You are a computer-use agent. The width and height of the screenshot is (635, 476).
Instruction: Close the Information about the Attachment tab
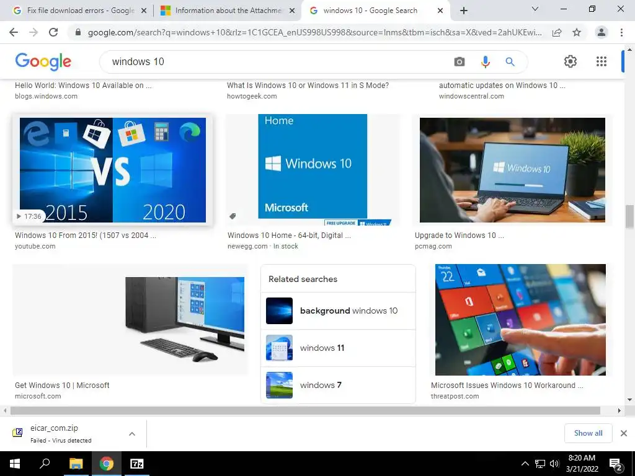[291, 11]
